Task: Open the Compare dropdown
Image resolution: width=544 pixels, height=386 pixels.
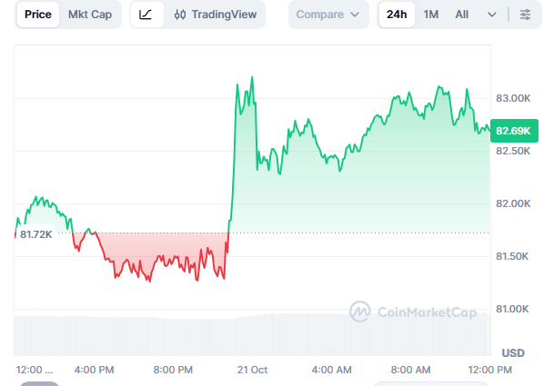Action: point(327,15)
